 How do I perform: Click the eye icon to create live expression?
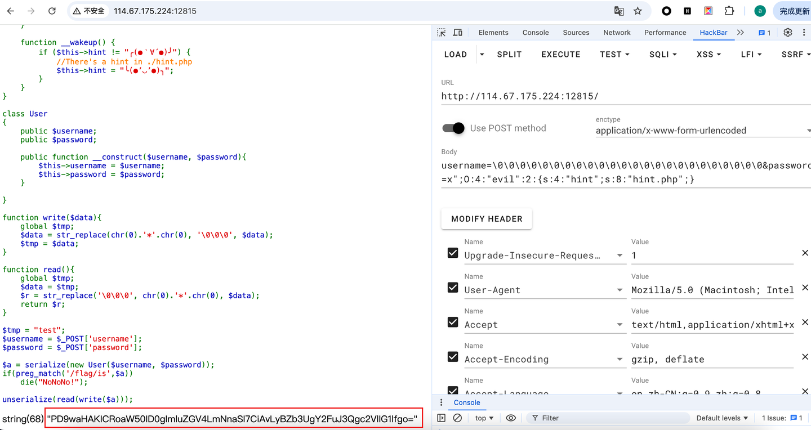tap(510, 418)
